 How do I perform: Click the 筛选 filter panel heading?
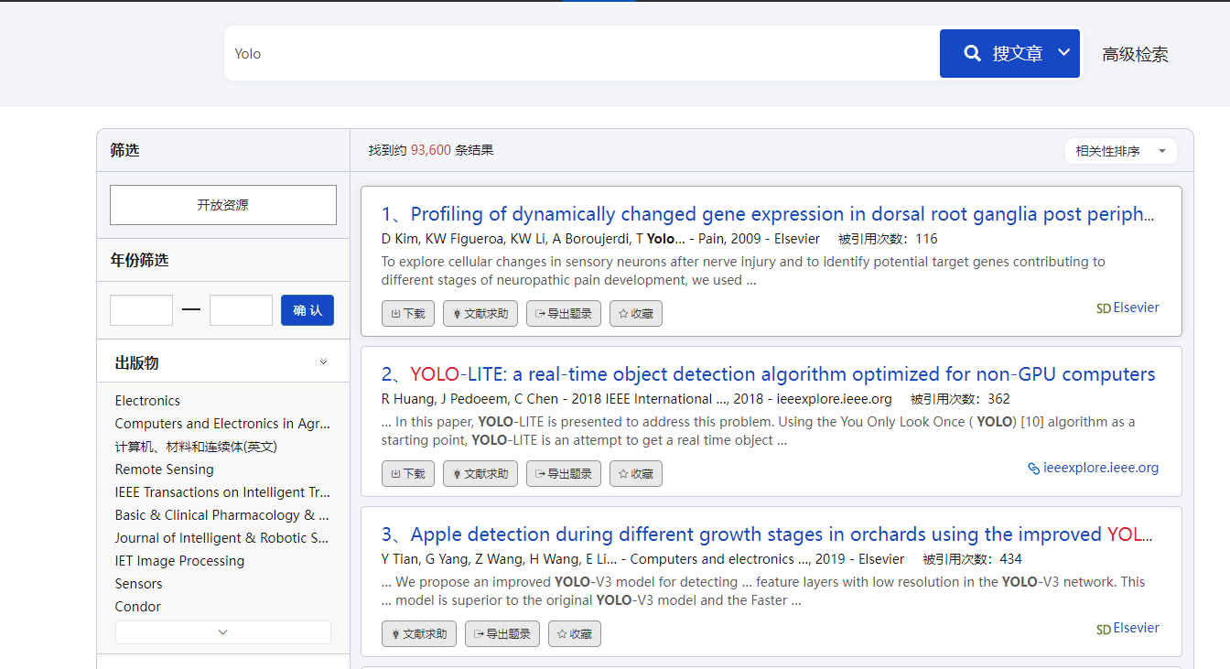[x=124, y=150]
